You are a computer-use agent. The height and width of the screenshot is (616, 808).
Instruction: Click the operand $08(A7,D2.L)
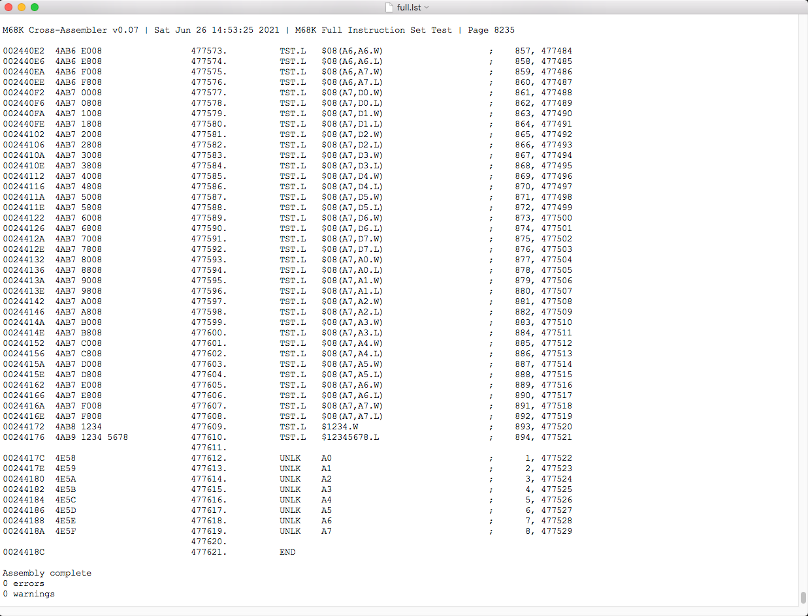[353, 145]
